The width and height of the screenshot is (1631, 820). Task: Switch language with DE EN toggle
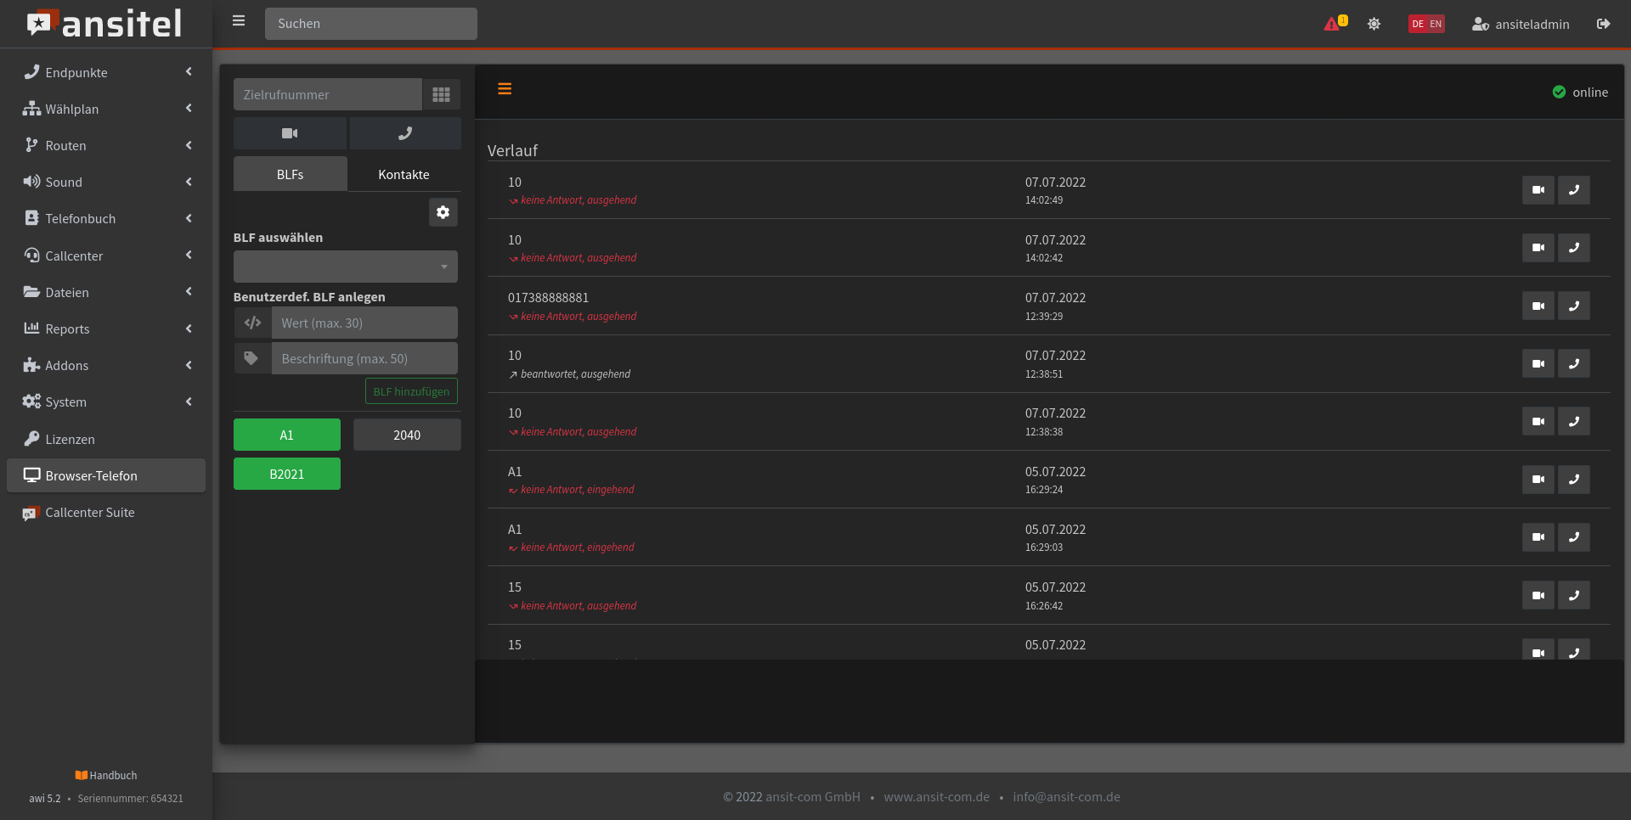tap(1426, 24)
